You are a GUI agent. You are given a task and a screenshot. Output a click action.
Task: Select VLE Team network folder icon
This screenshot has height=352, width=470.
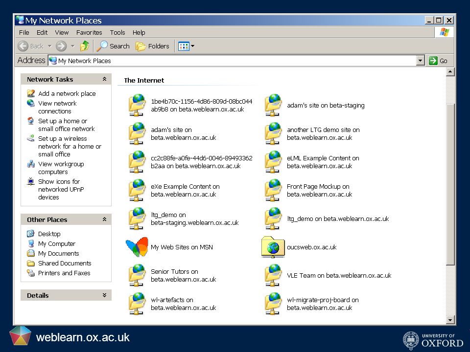click(x=273, y=275)
